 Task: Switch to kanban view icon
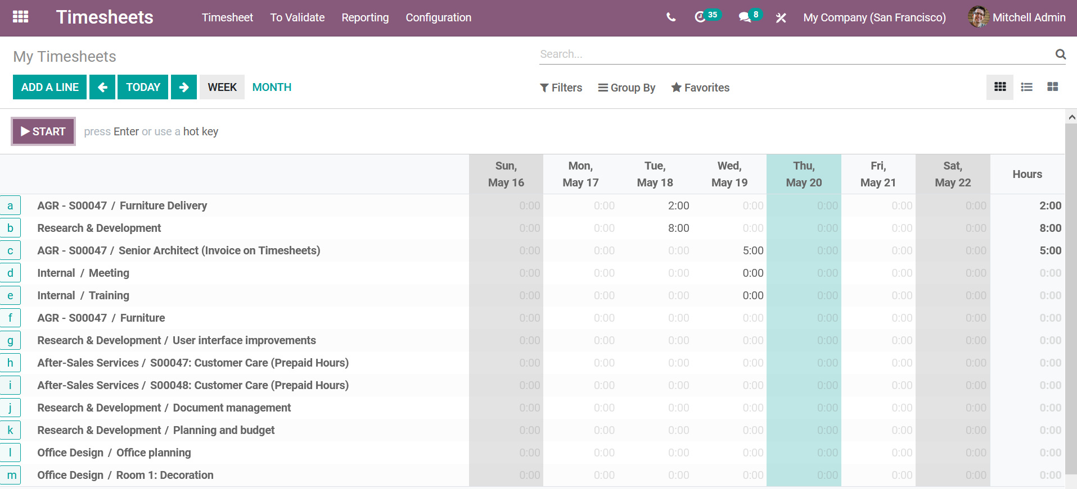tap(1053, 87)
